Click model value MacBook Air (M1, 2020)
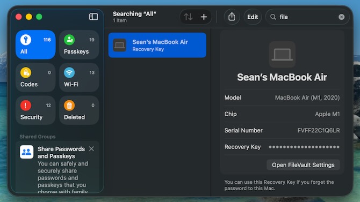 (307, 98)
